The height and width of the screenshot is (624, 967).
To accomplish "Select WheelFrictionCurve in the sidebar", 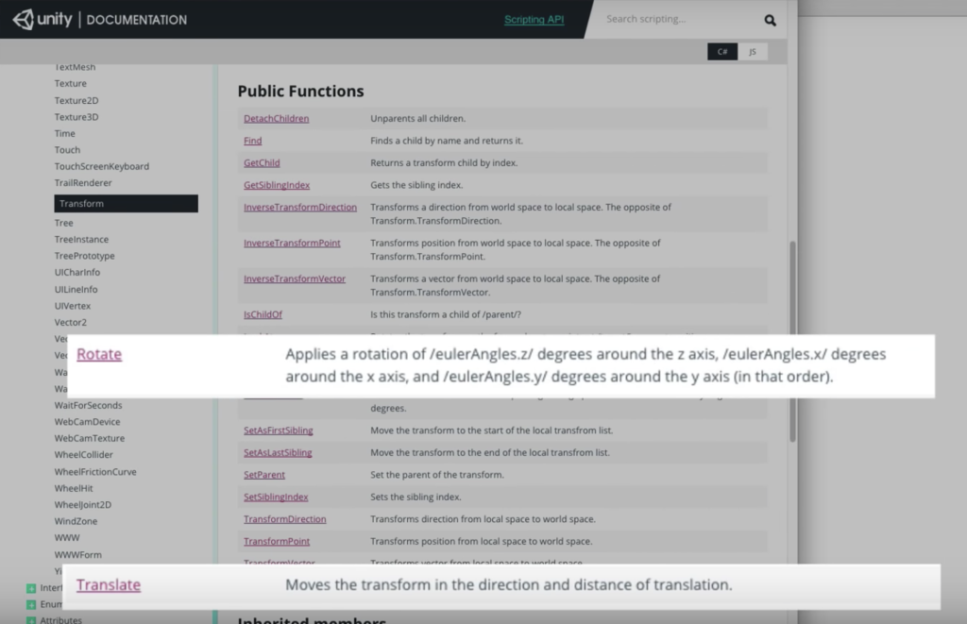I will click(95, 472).
